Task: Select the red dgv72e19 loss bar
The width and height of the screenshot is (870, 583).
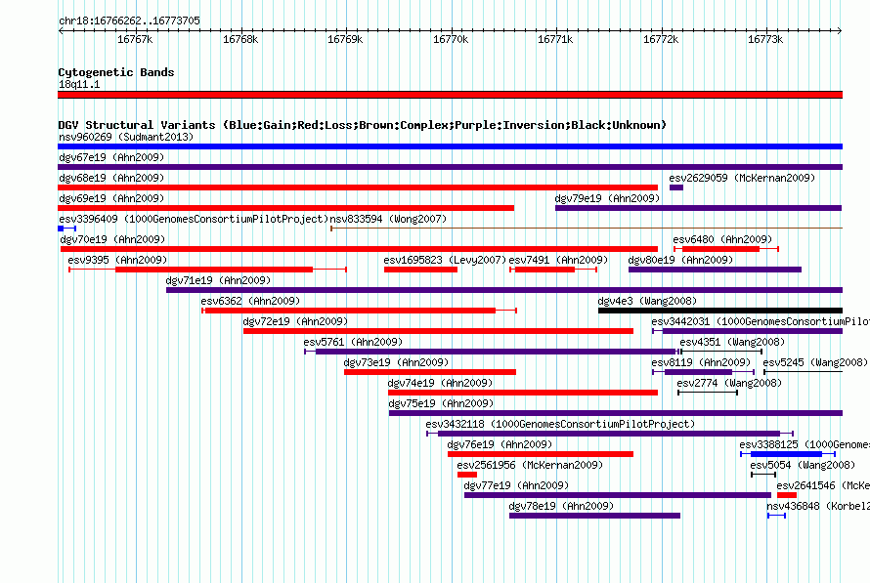Action: (x=438, y=331)
